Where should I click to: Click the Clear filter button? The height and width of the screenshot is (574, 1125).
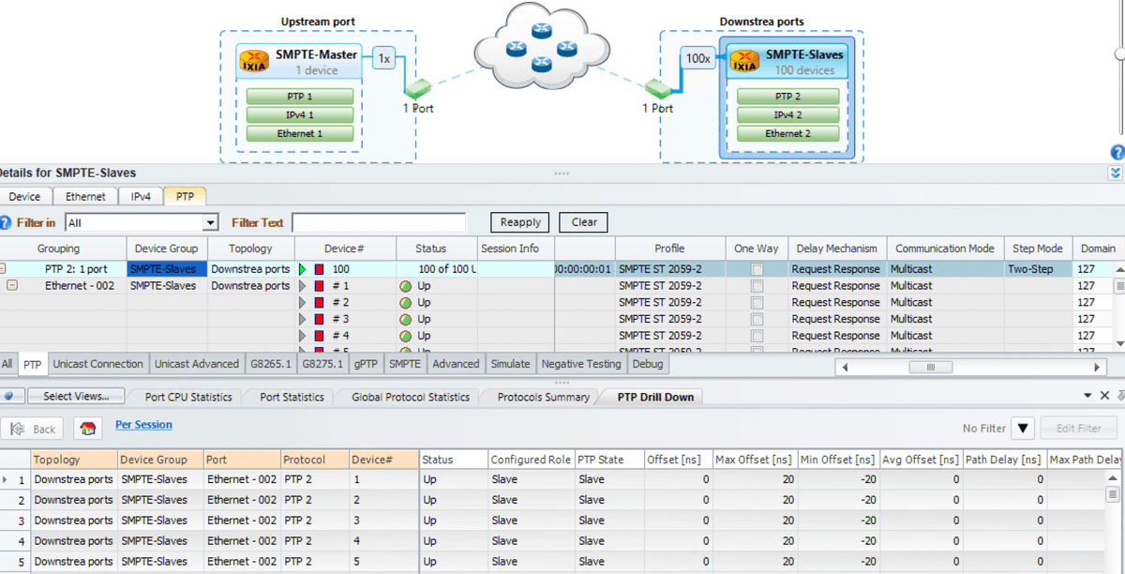(584, 222)
